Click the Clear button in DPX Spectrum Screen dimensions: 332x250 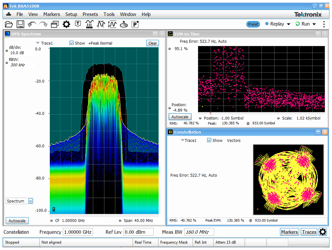[152, 43]
